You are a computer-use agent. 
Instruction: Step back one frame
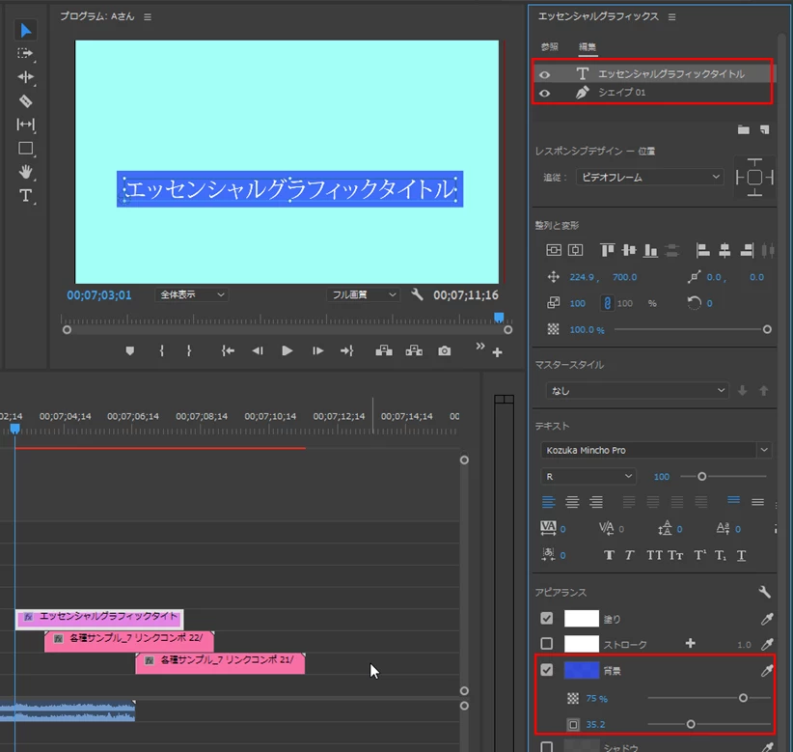pos(258,350)
